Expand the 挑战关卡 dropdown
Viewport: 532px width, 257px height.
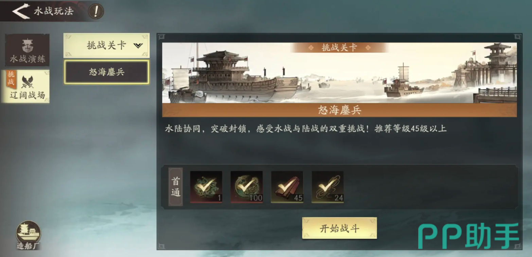107,45
